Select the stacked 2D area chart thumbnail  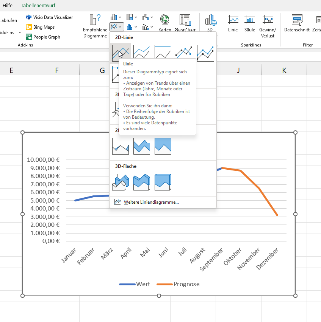coord(142,146)
